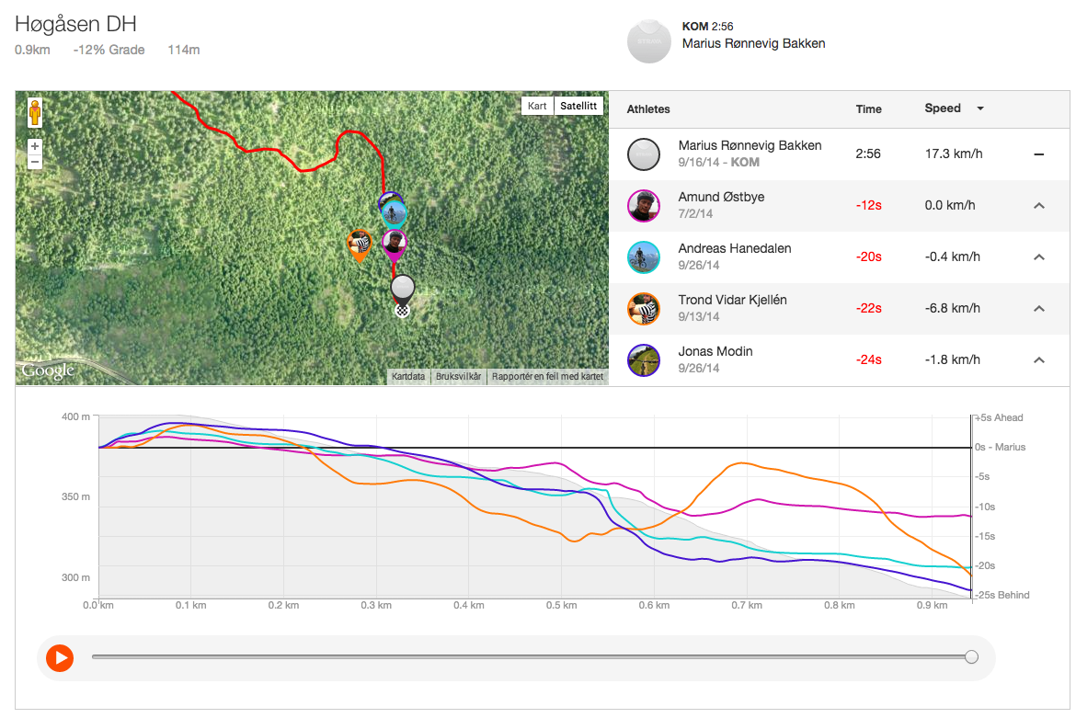Click the 0s - Marius chart label
1076x718 pixels.
click(x=1000, y=447)
